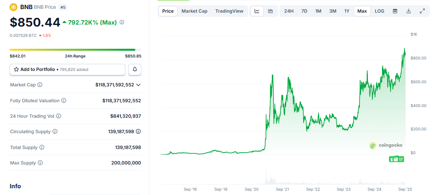Click the 795,820 added text
The width and height of the screenshot is (435, 195).
74,69
